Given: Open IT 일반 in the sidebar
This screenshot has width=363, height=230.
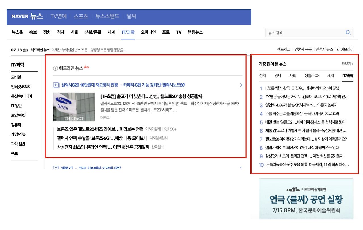Looking at the screenshot, I should (x=16, y=106).
